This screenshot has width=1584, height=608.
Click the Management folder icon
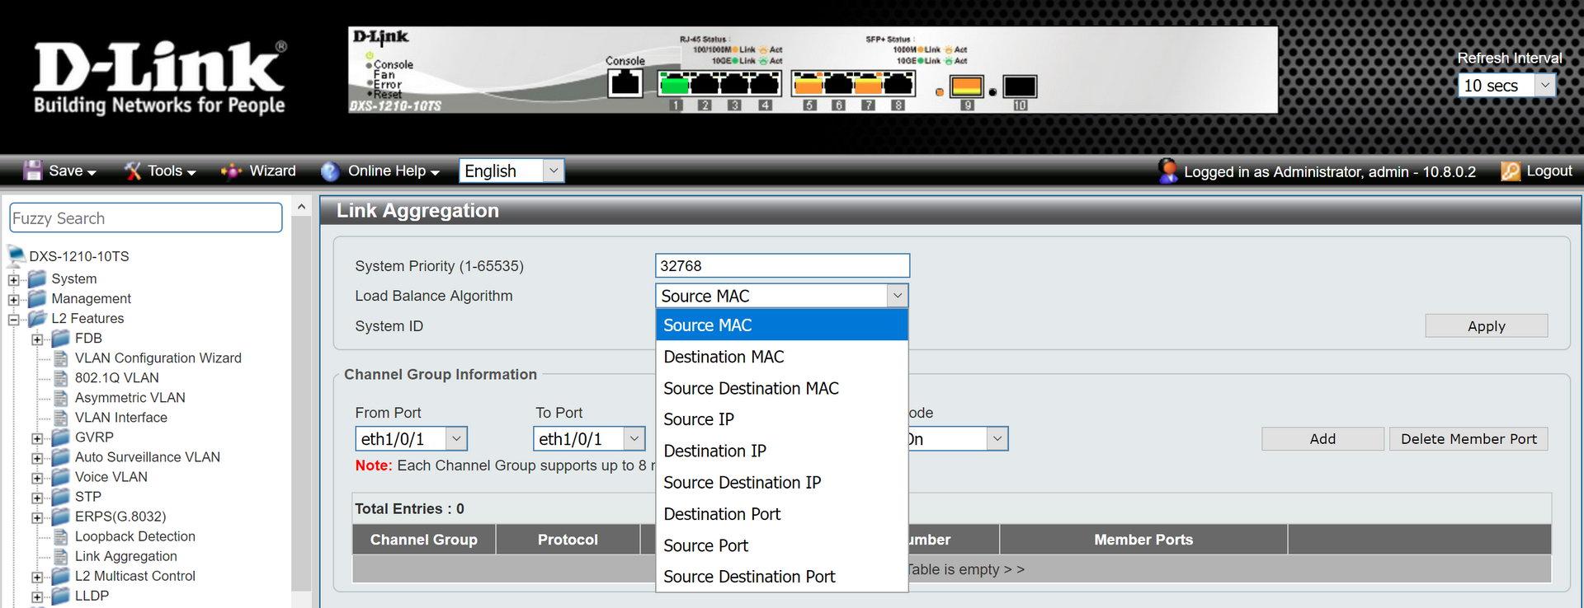pyautogui.click(x=38, y=298)
